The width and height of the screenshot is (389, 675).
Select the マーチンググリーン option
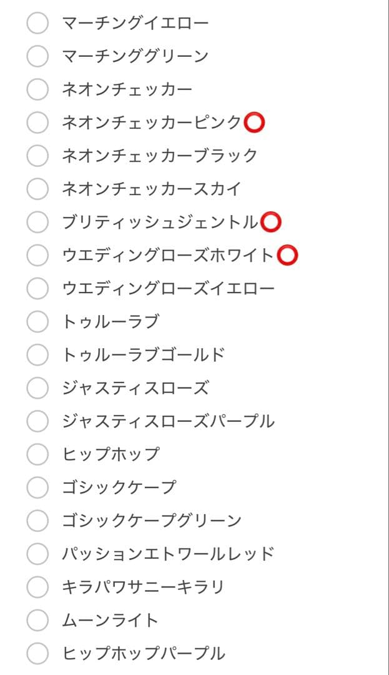(x=36, y=55)
